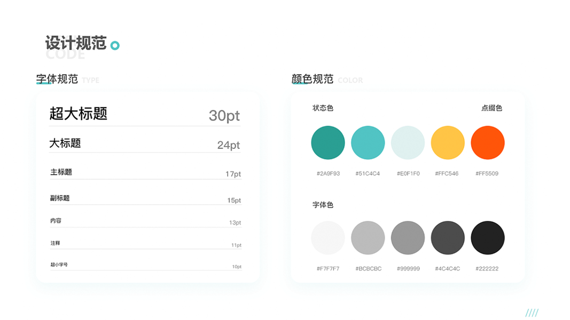Screen dimensions: 570x320
Task: Click the 24pt size value
Action: pos(229,145)
